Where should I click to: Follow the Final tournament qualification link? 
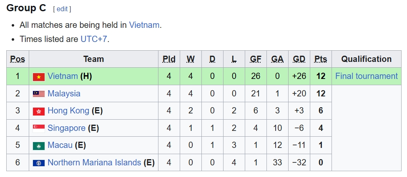coord(367,76)
